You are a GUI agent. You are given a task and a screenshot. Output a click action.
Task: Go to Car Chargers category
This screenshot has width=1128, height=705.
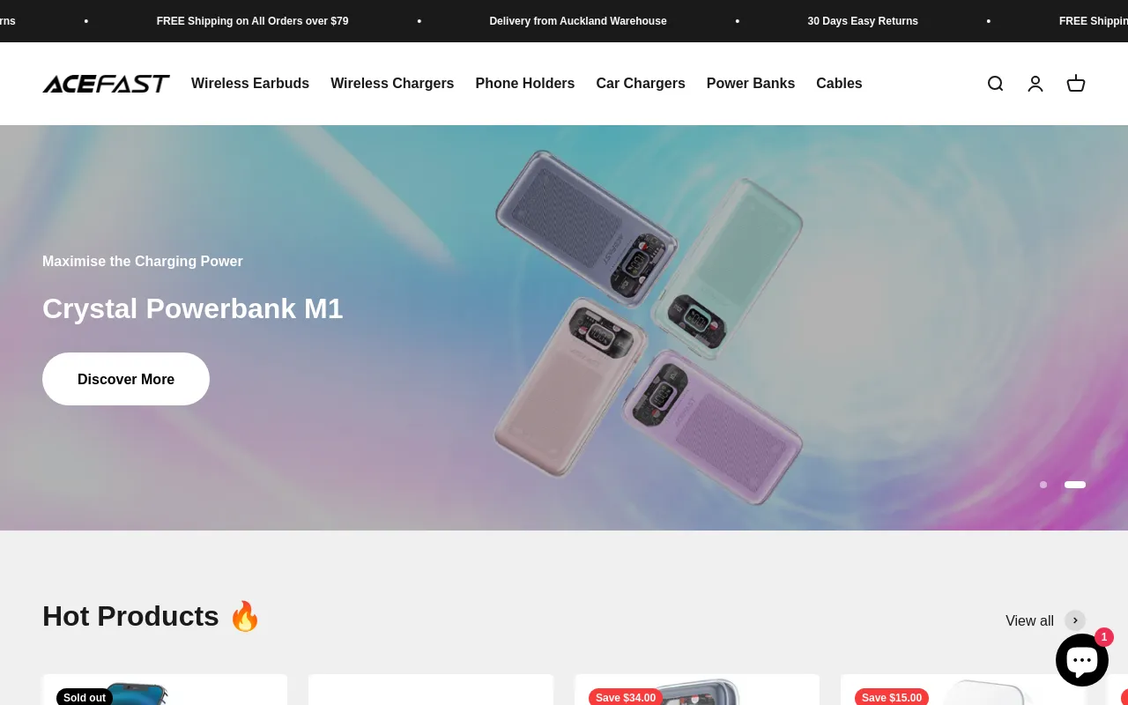pos(641,84)
